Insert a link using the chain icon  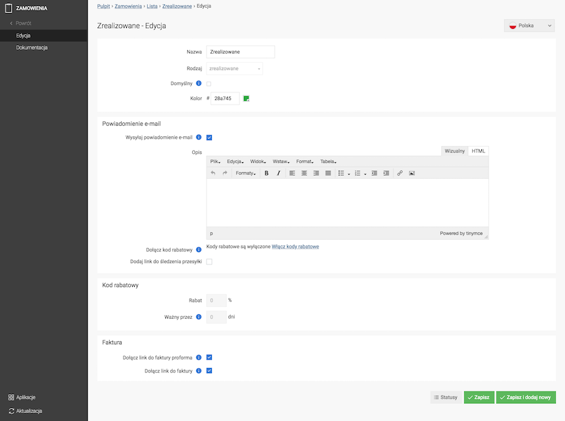[x=399, y=173]
